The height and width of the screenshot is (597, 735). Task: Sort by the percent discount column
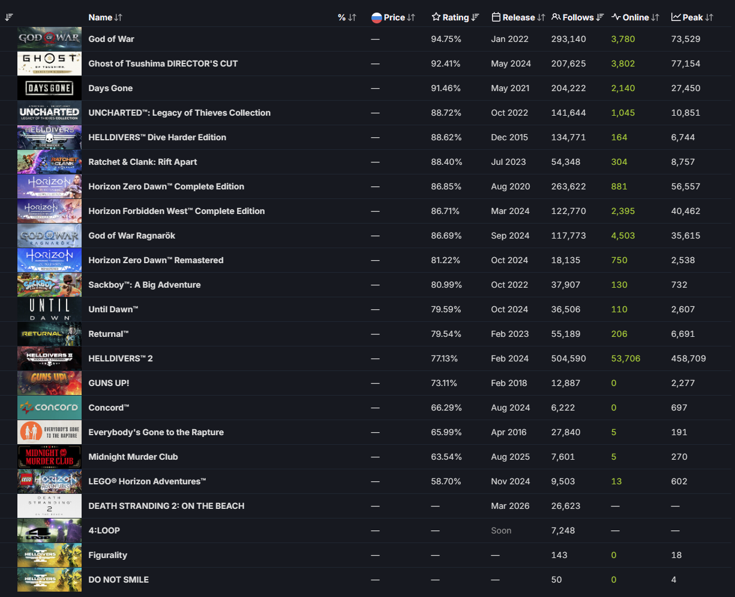tap(347, 17)
